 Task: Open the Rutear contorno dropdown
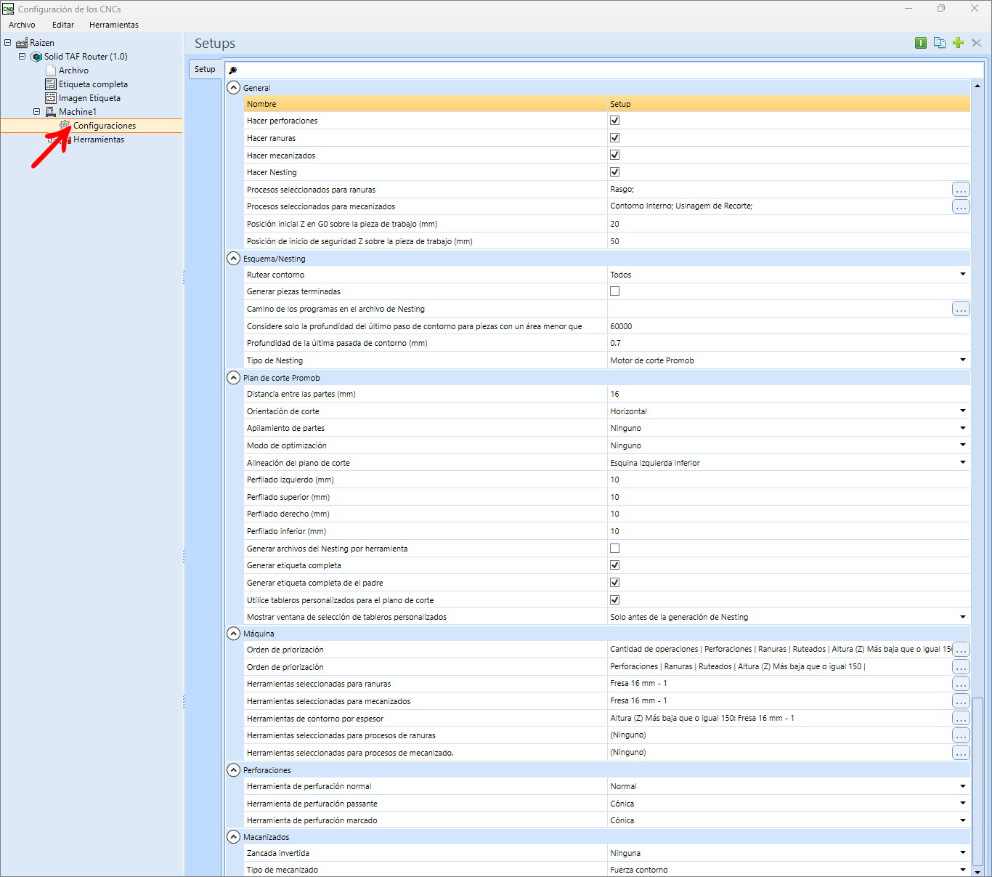pyautogui.click(x=963, y=275)
